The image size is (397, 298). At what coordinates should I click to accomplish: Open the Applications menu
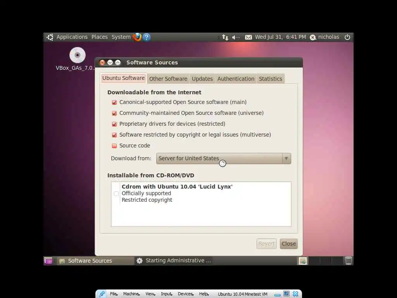coord(72,37)
